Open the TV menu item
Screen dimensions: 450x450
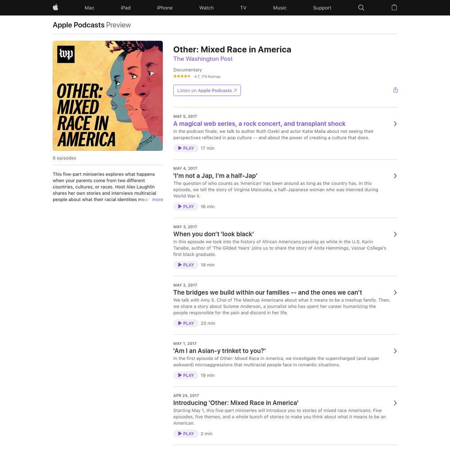click(243, 8)
